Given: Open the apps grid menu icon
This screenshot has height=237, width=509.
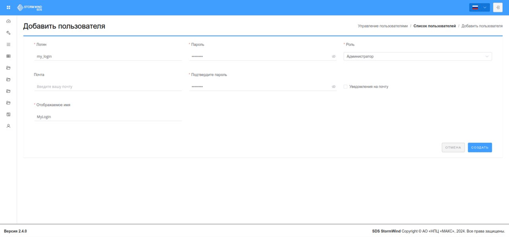Looking at the screenshot, I should click(8, 7).
